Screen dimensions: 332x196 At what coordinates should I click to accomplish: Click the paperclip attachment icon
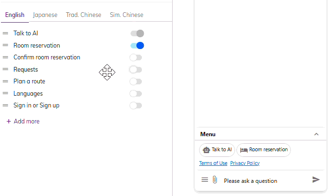(214, 180)
